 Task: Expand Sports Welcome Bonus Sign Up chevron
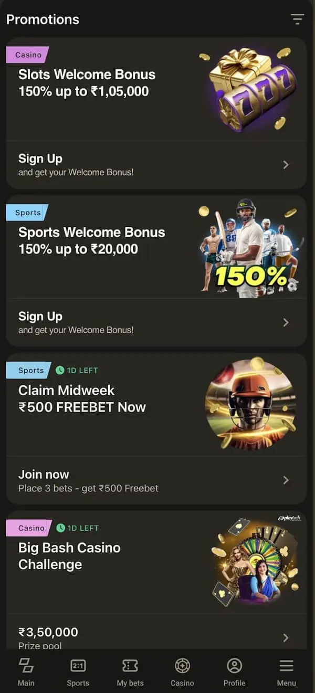pyautogui.click(x=286, y=322)
